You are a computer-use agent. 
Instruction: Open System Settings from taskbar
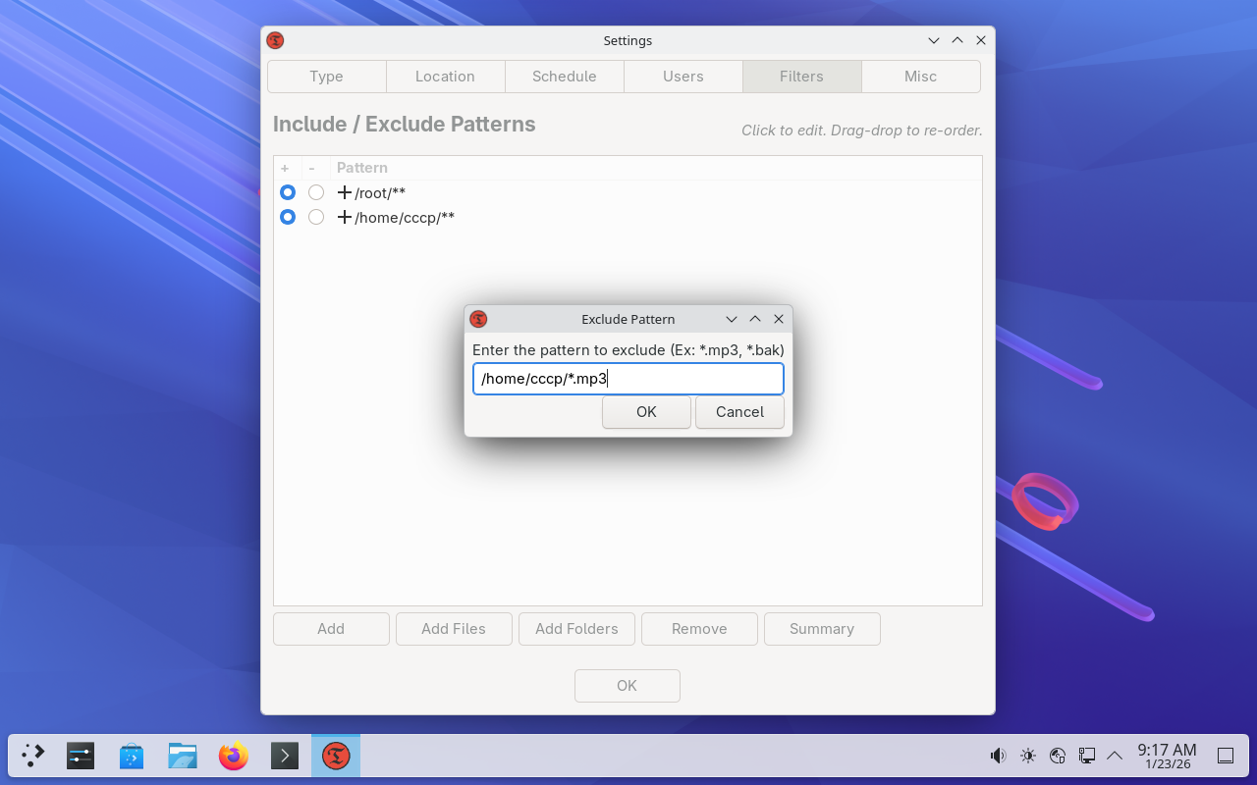pyautogui.click(x=81, y=756)
